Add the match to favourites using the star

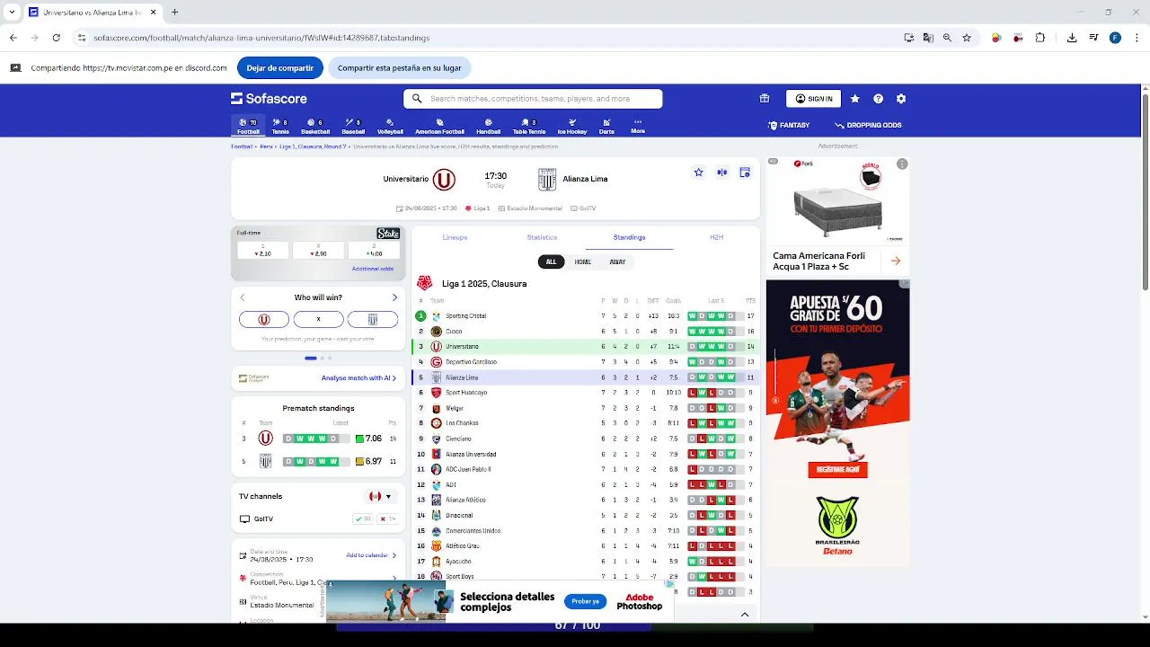[698, 173]
